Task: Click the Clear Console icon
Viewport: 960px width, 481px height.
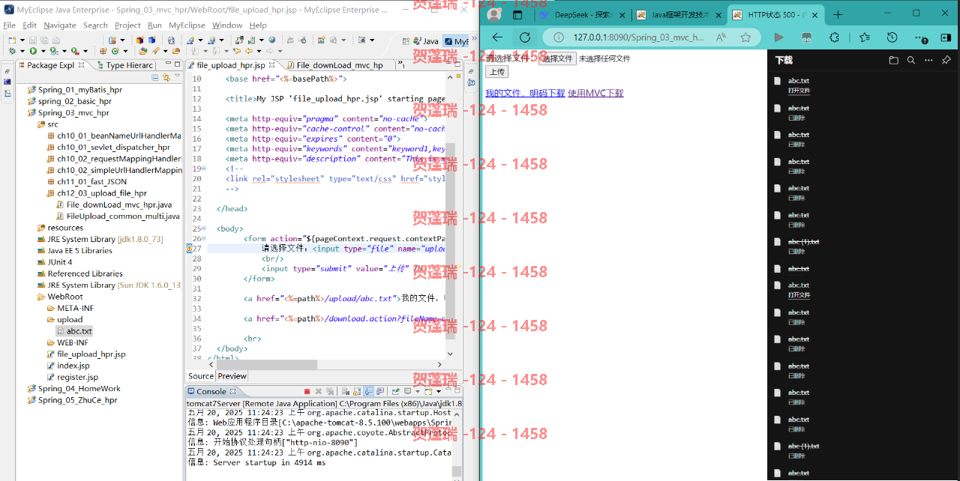Action: pos(346,391)
